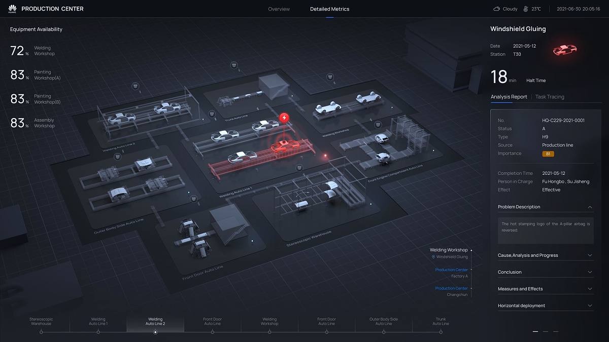The width and height of the screenshot is (609, 342).
Task: Click the glowing red dot near Welding Auto Line 1
Action: tap(325, 156)
